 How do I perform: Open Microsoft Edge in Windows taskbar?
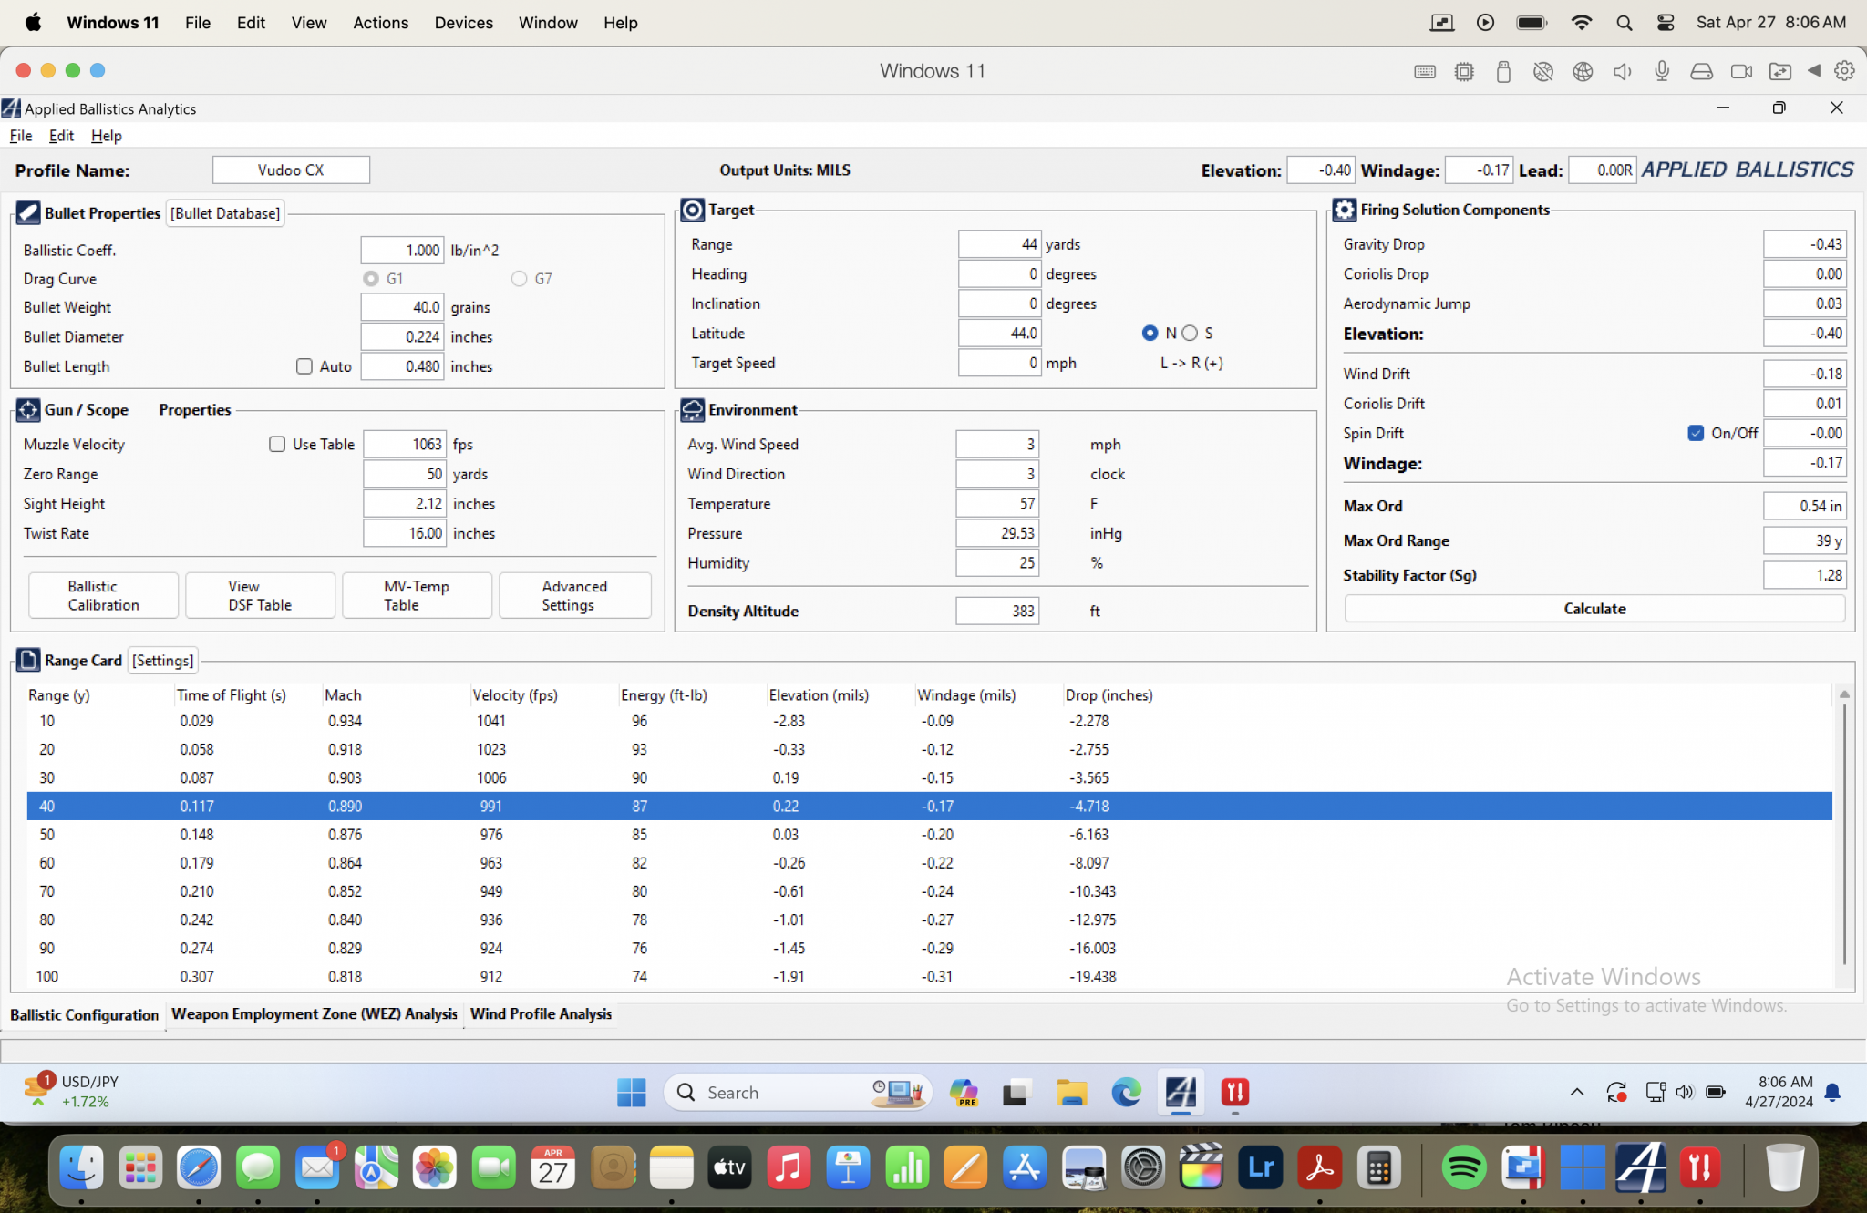pyautogui.click(x=1126, y=1092)
